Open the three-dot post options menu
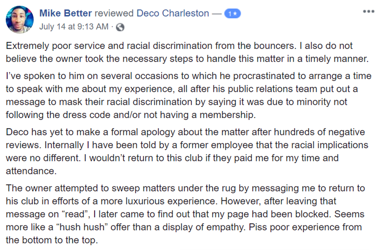The height and width of the screenshot is (250, 379). point(369,12)
